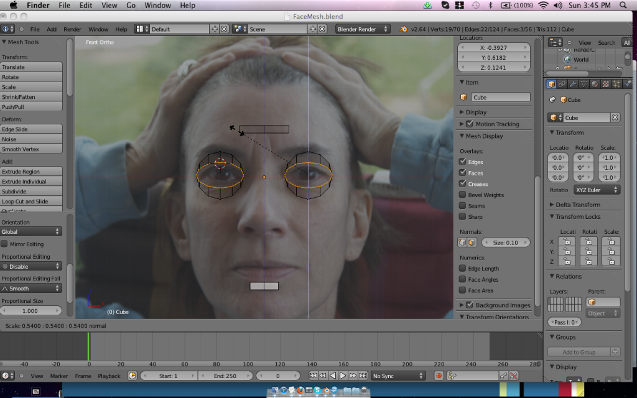This screenshot has width=637, height=398.
Task: Open the Particles sparkle tab
Action: 616,84
